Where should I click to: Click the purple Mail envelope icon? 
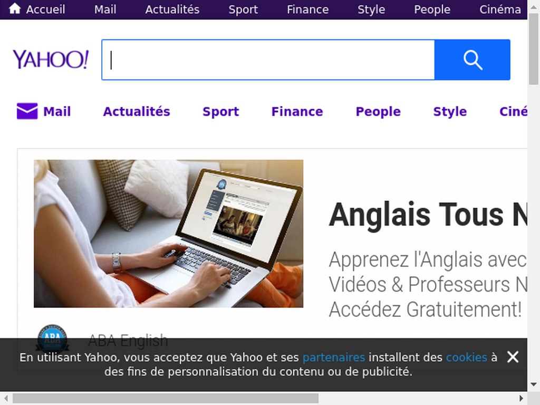pyautogui.click(x=27, y=111)
